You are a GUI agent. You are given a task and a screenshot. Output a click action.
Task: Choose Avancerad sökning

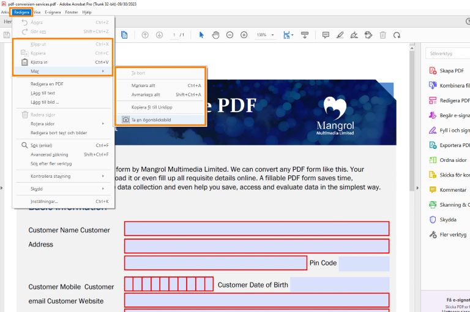(x=63, y=154)
